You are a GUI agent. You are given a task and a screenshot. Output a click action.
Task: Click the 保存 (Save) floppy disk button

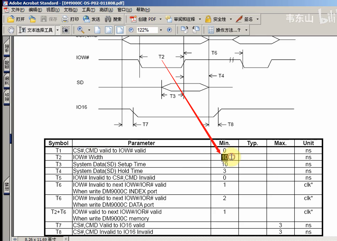(x=49, y=19)
